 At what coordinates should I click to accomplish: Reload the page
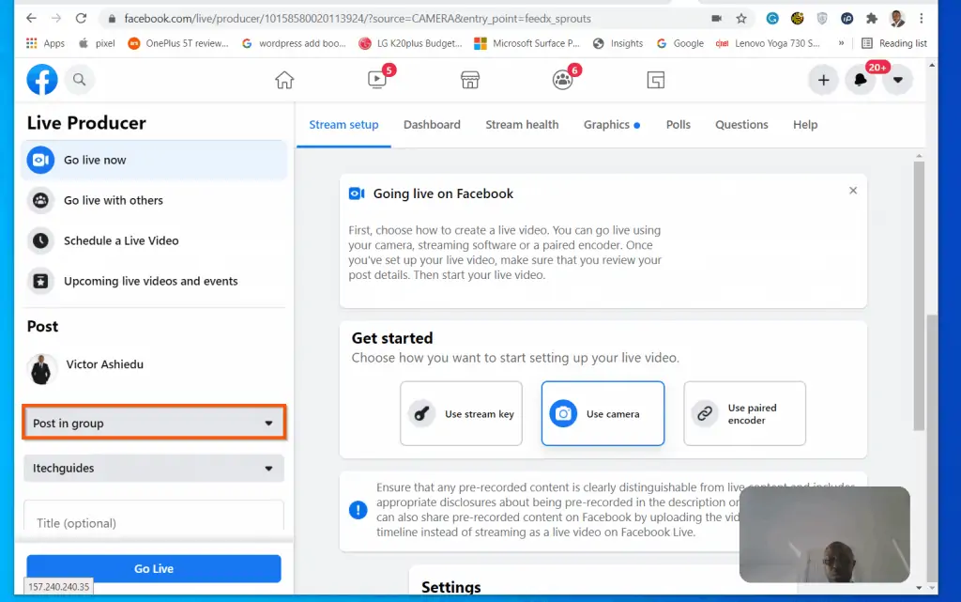(81, 19)
